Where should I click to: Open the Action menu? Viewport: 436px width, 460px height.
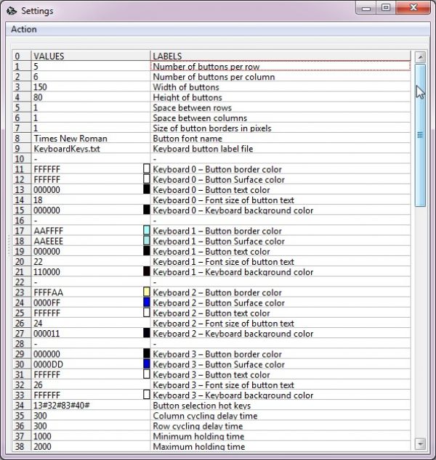click(24, 29)
